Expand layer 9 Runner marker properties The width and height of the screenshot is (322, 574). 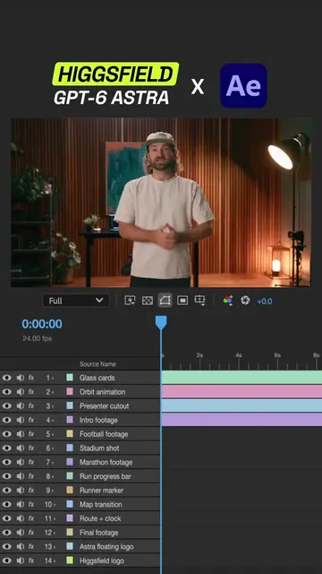pyautogui.click(x=53, y=491)
